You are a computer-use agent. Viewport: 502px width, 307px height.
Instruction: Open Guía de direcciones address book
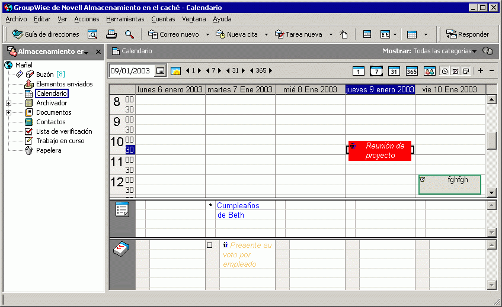[46, 34]
